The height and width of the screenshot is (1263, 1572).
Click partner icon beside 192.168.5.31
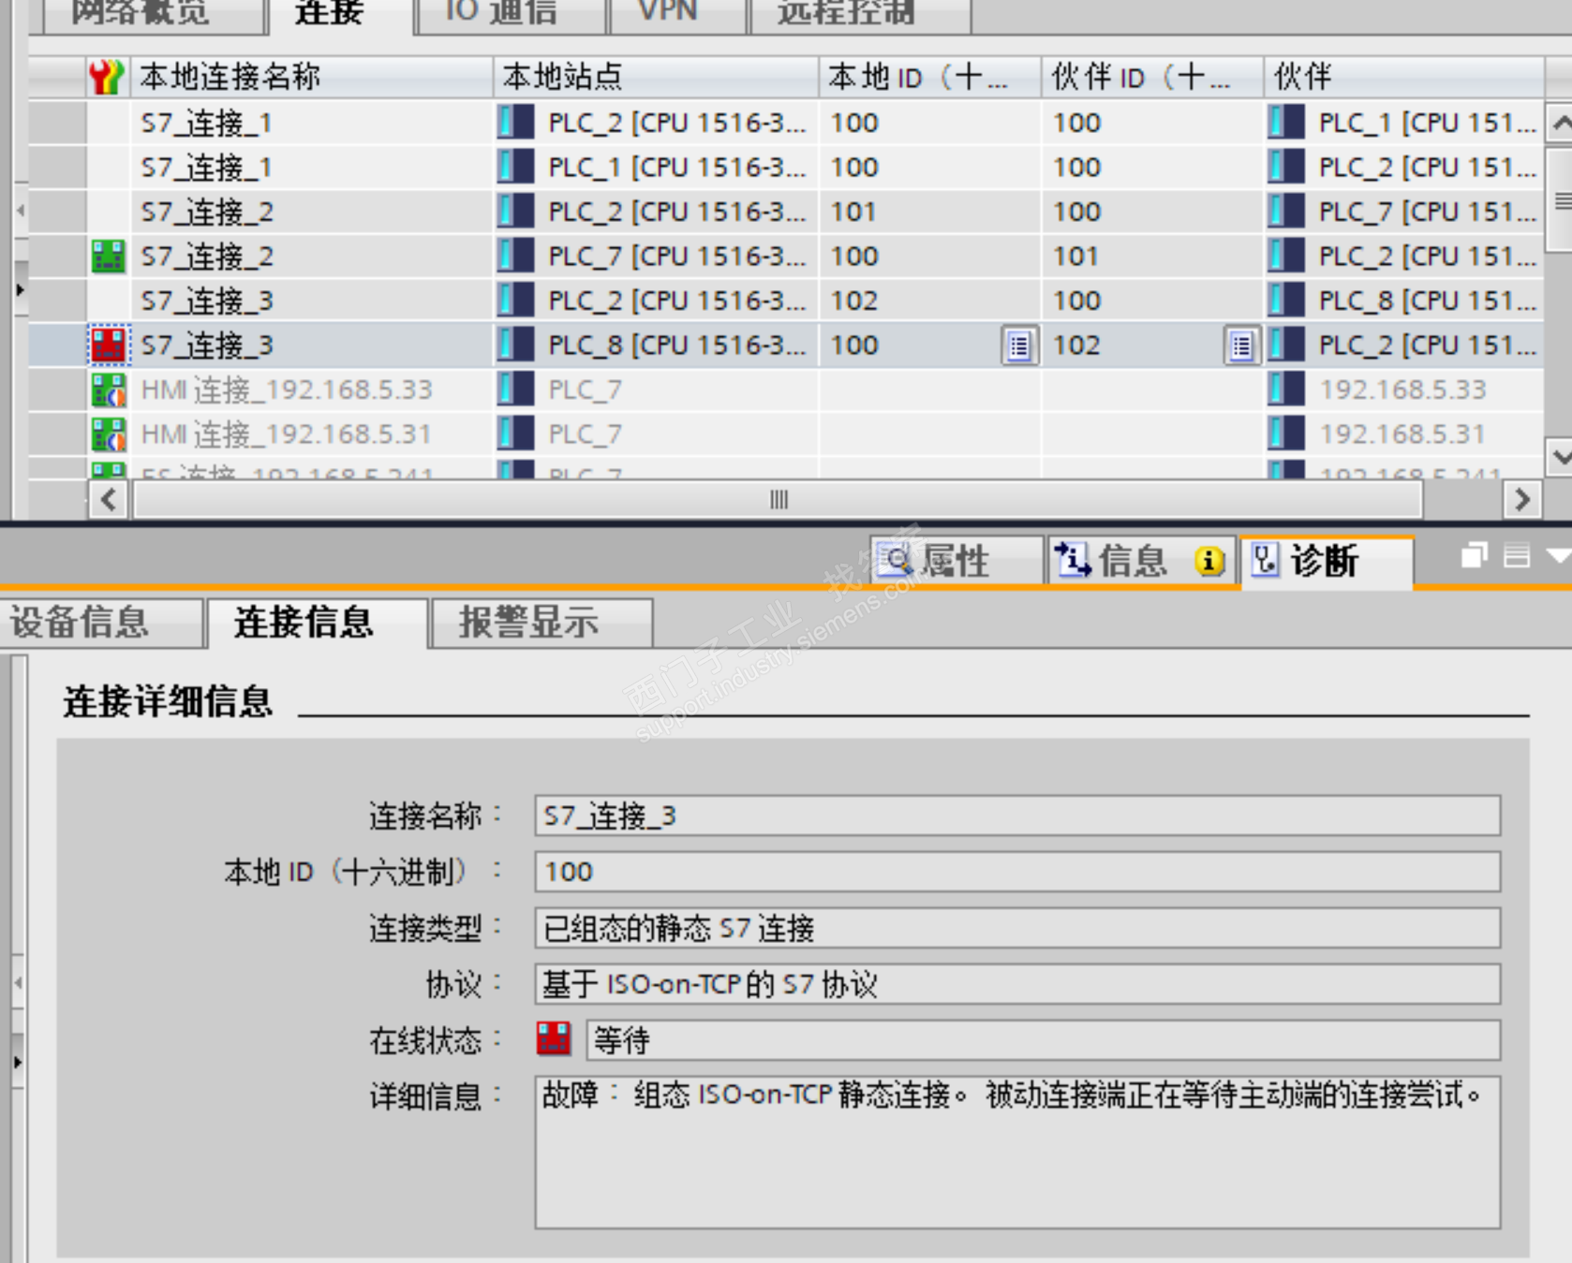click(1286, 433)
